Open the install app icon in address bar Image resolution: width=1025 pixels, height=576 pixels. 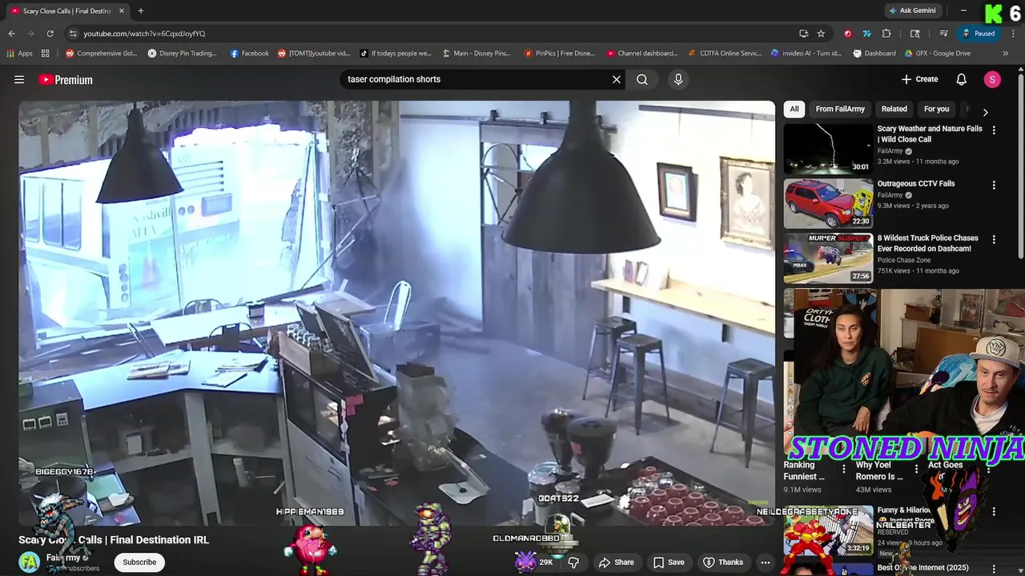(803, 34)
